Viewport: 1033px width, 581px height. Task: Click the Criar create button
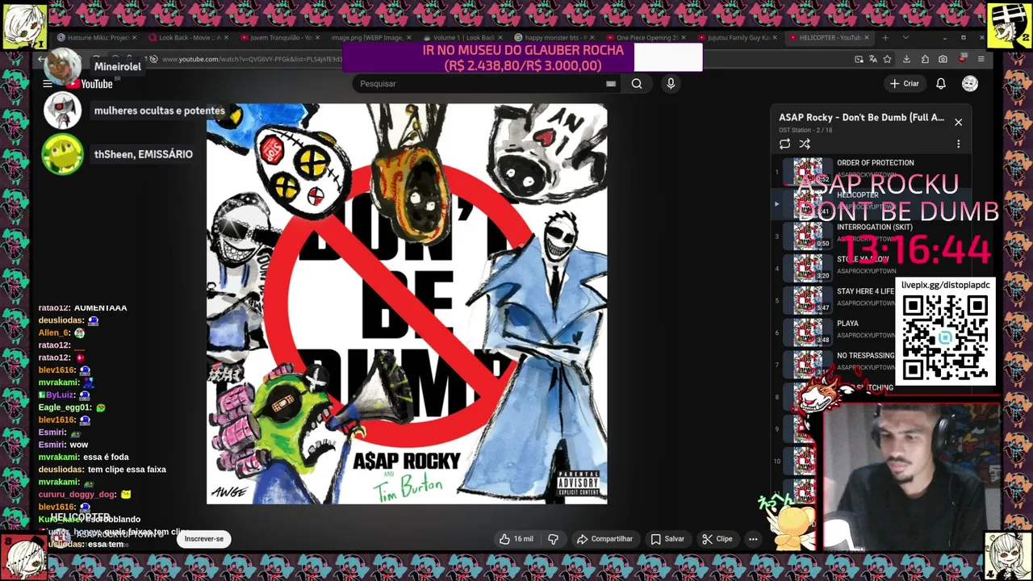[x=904, y=84]
